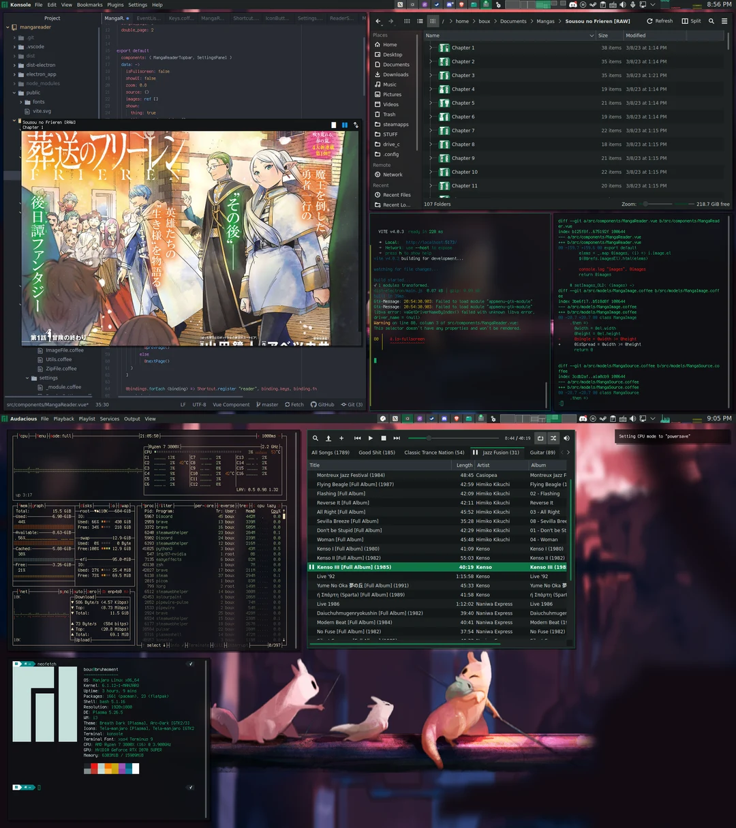
Task: Toggle repeat mode in Audacious
Action: coord(540,438)
